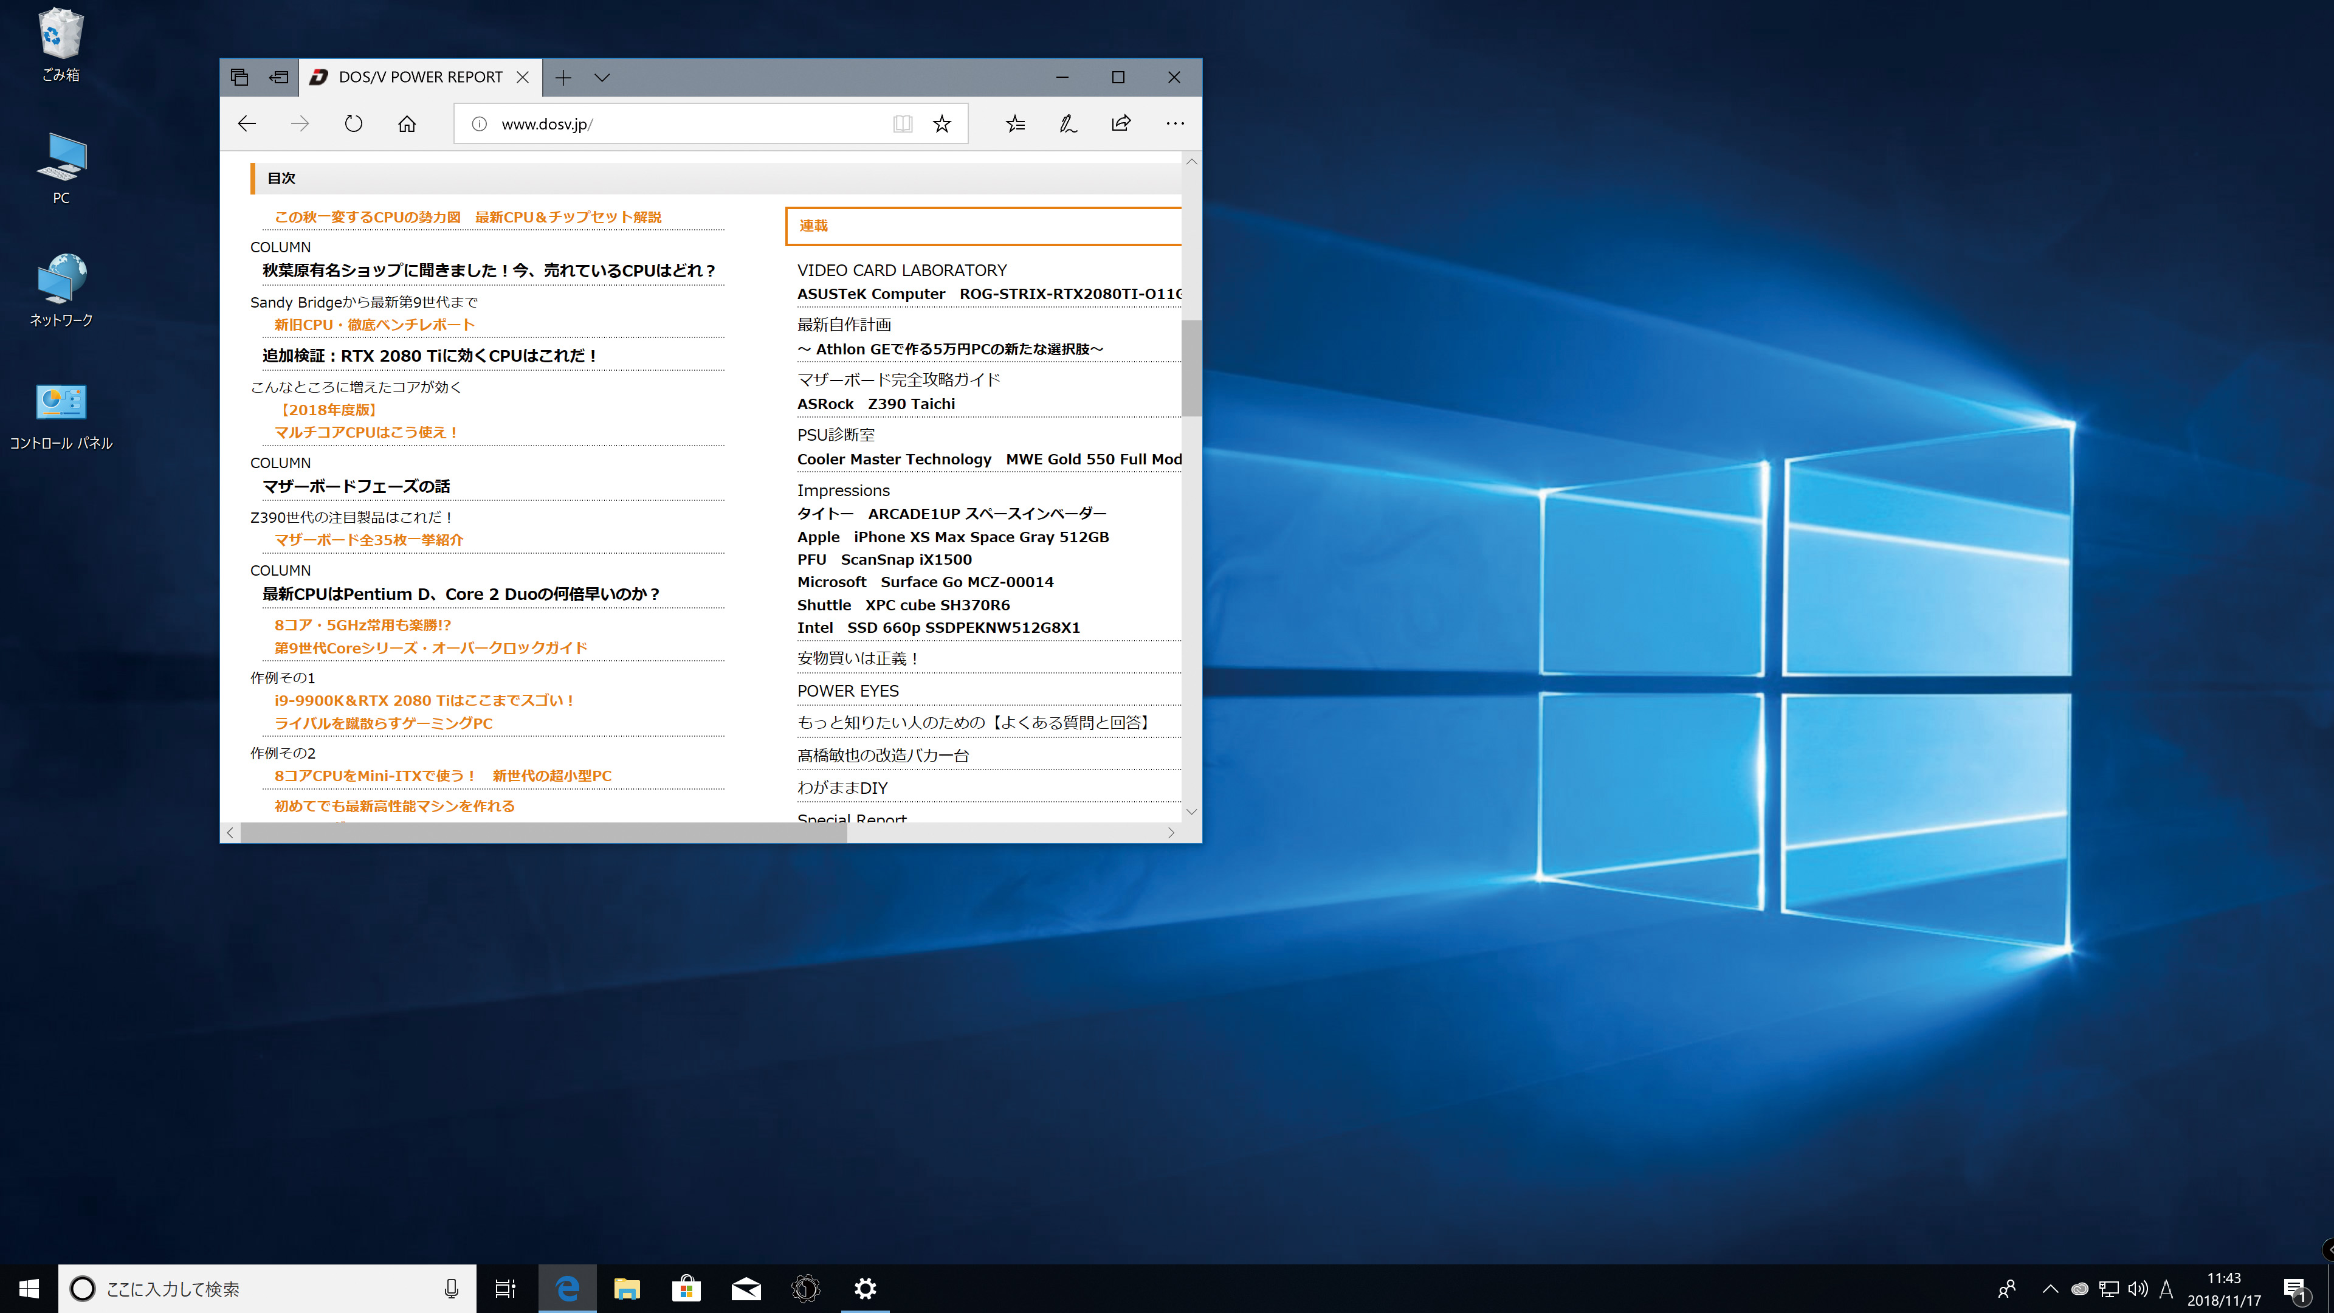The image size is (2334, 1313).
Task: Go to the Edge home page
Action: 407,124
